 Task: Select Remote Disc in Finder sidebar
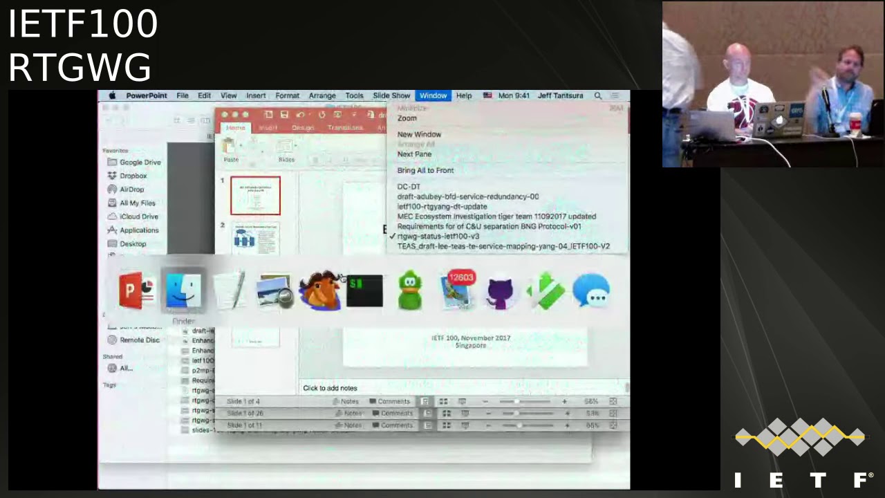coord(133,340)
